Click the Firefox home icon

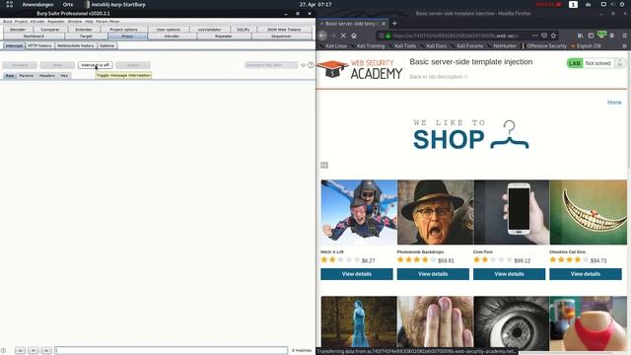click(354, 35)
